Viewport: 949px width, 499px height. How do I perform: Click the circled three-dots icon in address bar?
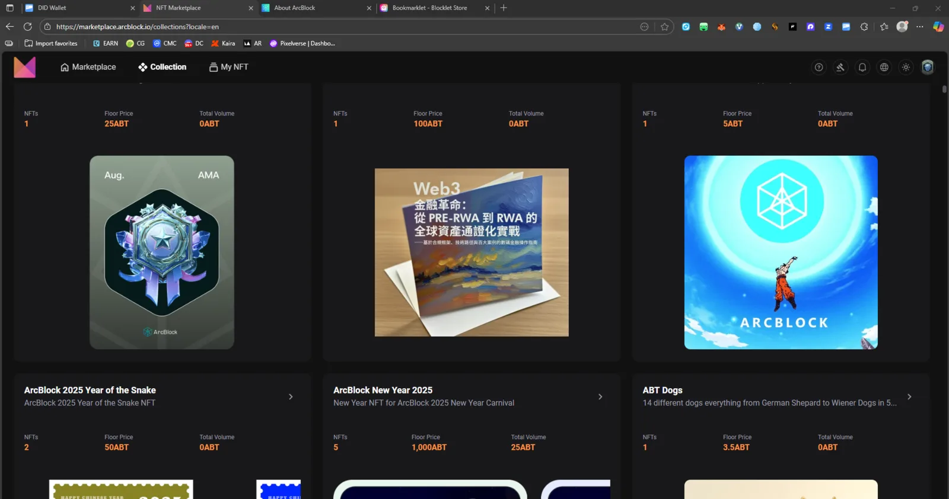click(x=644, y=27)
